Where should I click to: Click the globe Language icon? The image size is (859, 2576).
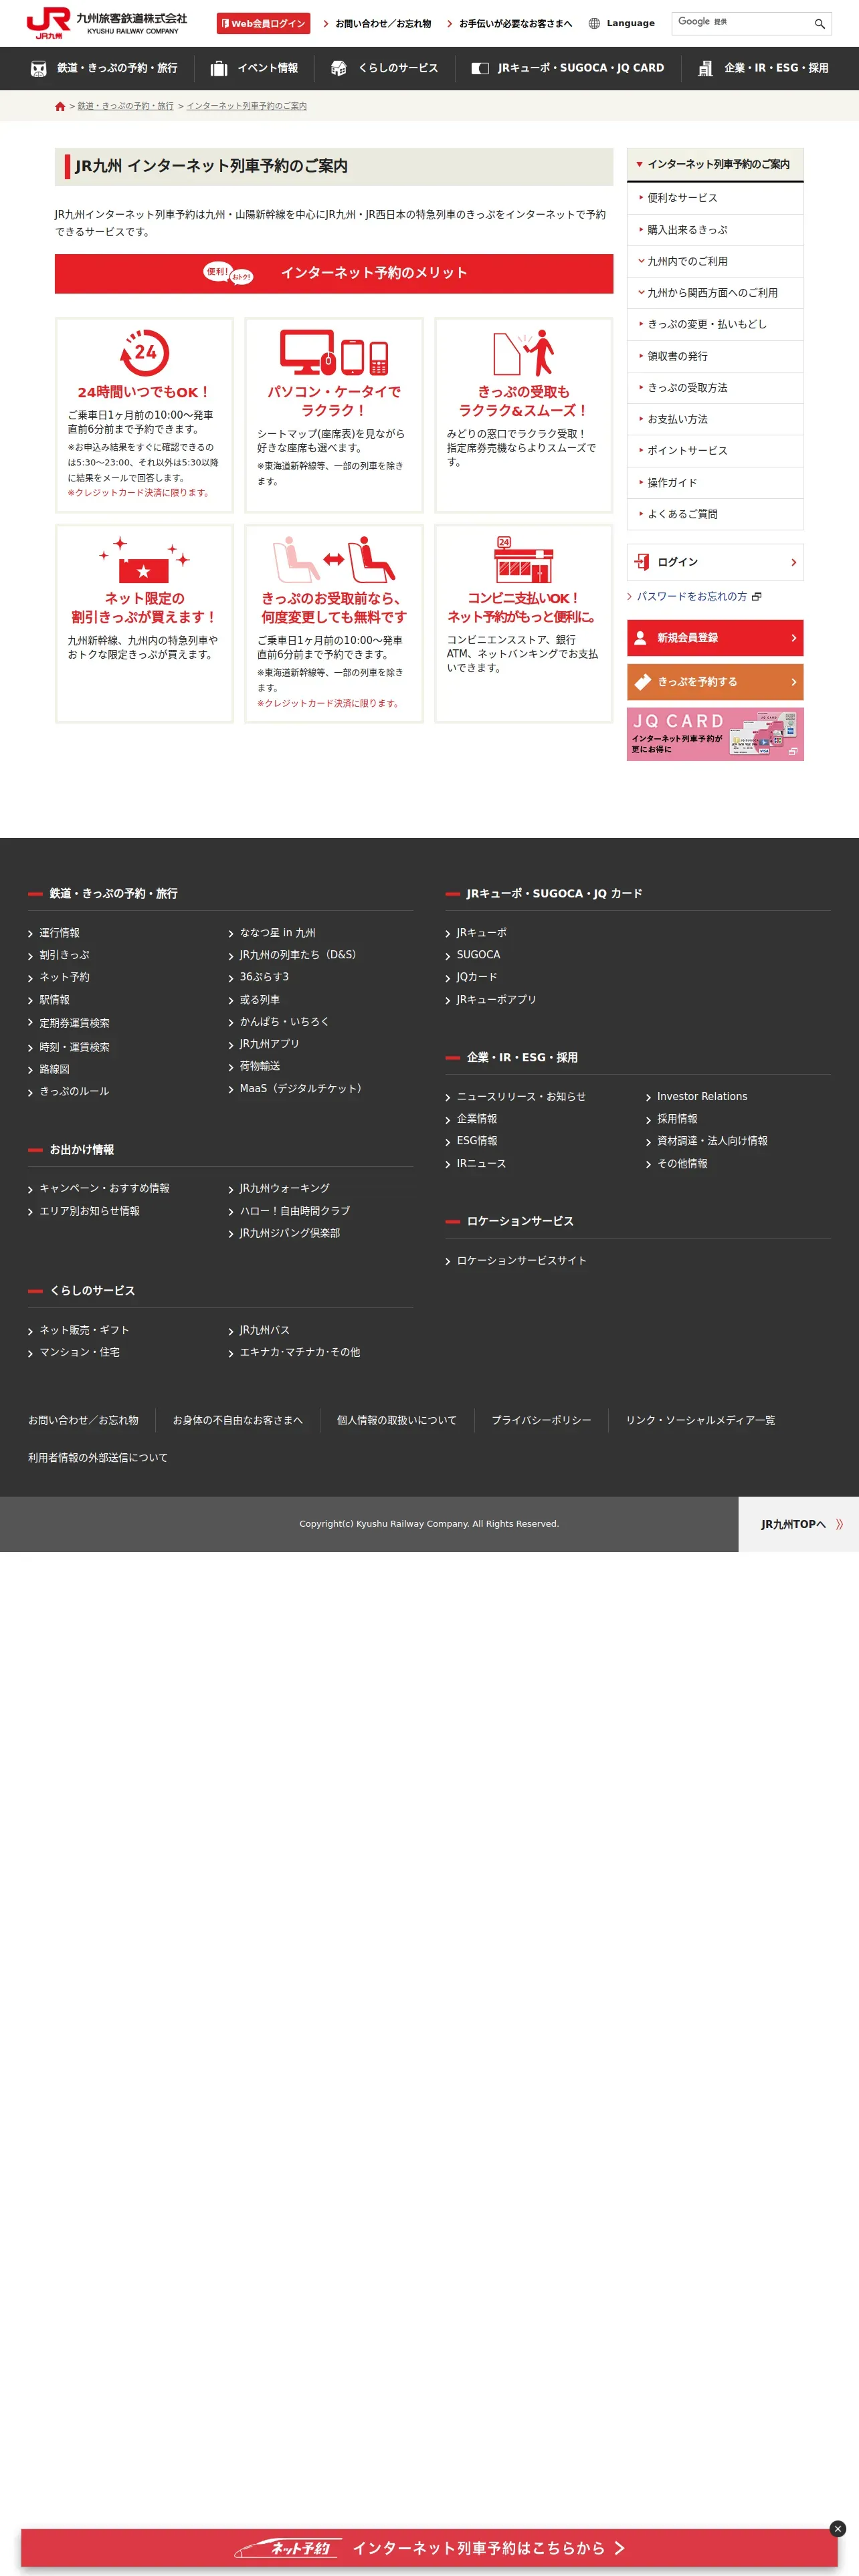(594, 23)
